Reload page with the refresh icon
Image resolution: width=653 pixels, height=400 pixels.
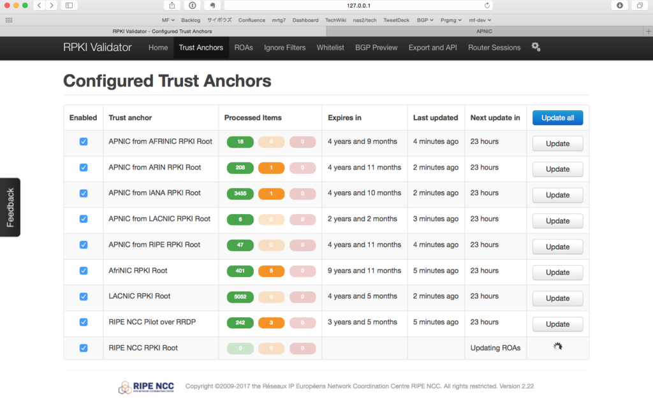coord(487,5)
